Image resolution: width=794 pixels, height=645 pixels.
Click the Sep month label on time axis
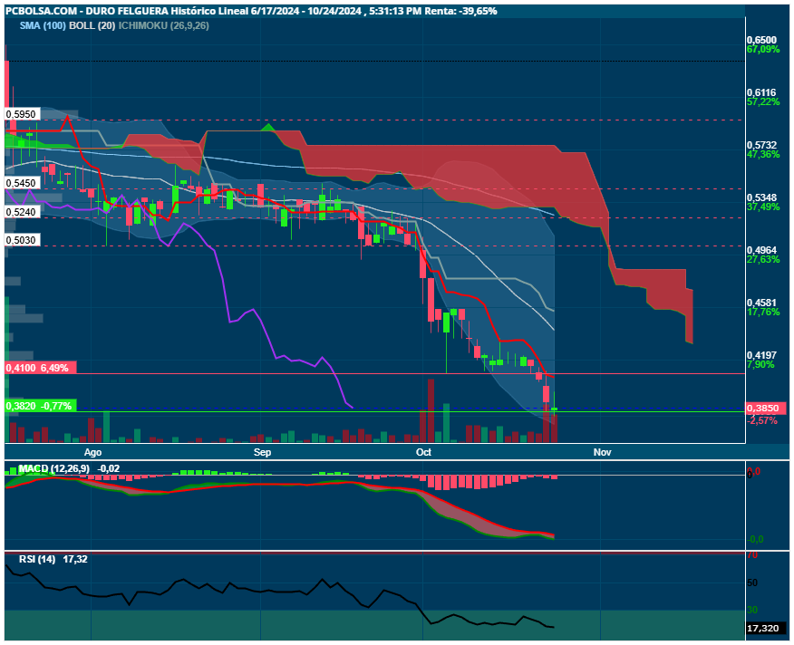(x=262, y=452)
